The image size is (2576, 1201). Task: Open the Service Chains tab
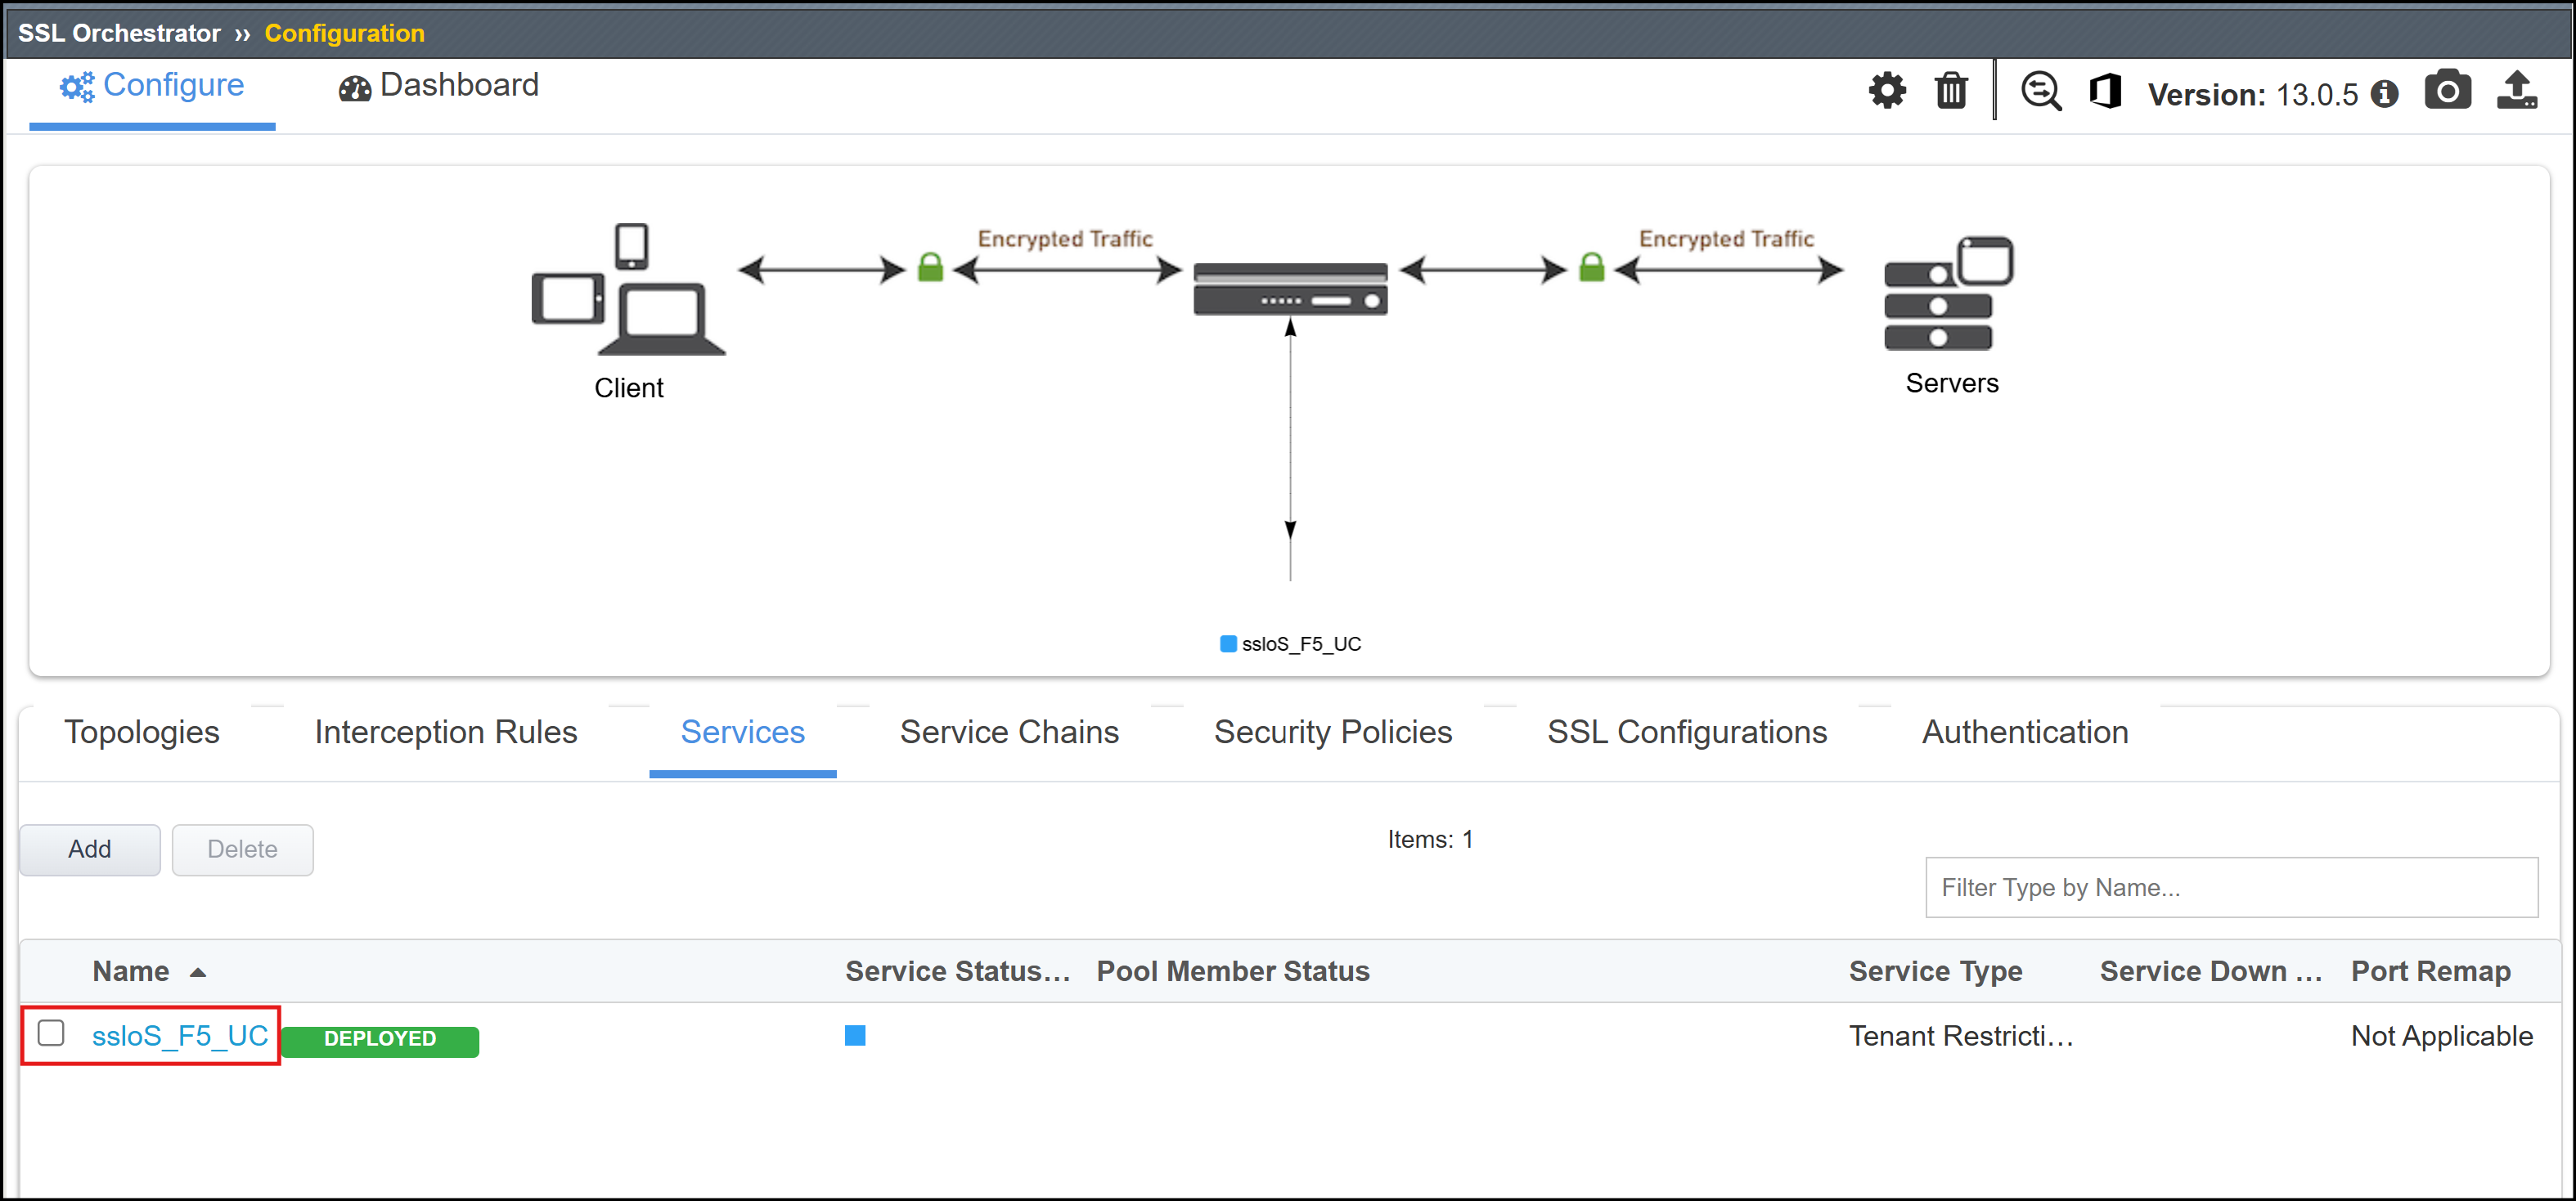coord(1009,733)
